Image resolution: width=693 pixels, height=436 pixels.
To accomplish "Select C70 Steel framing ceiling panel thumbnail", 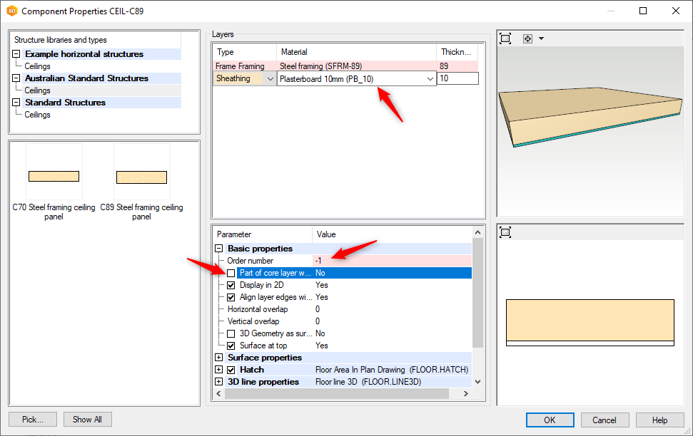I will pos(54,177).
